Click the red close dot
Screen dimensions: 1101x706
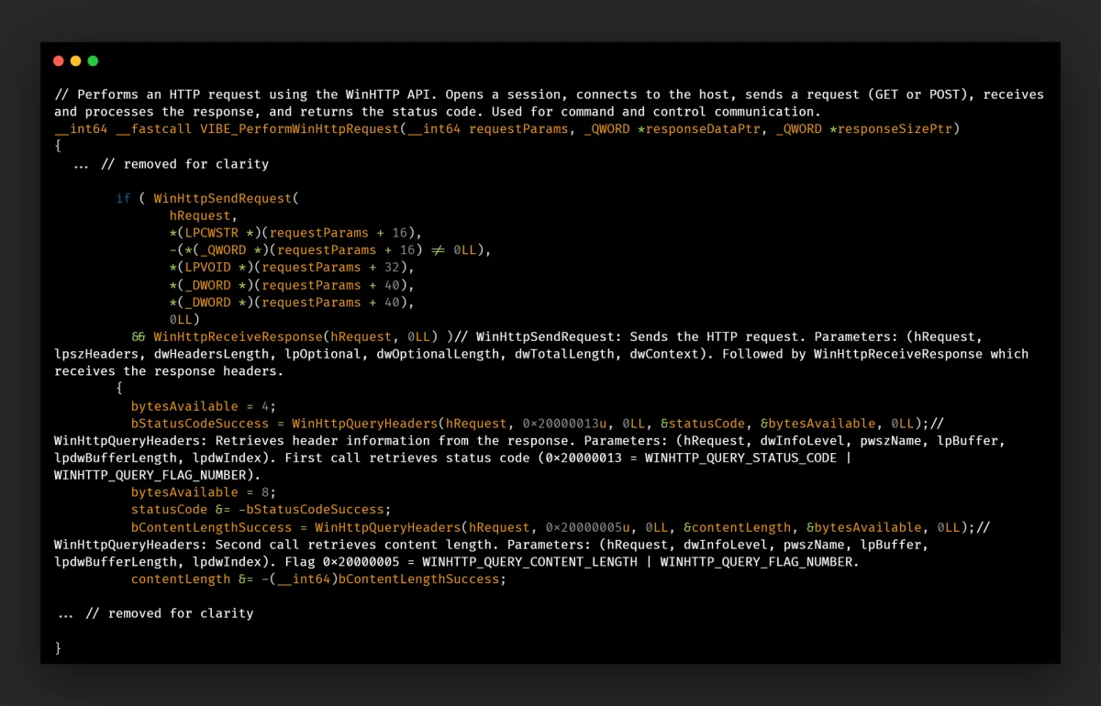(x=59, y=61)
